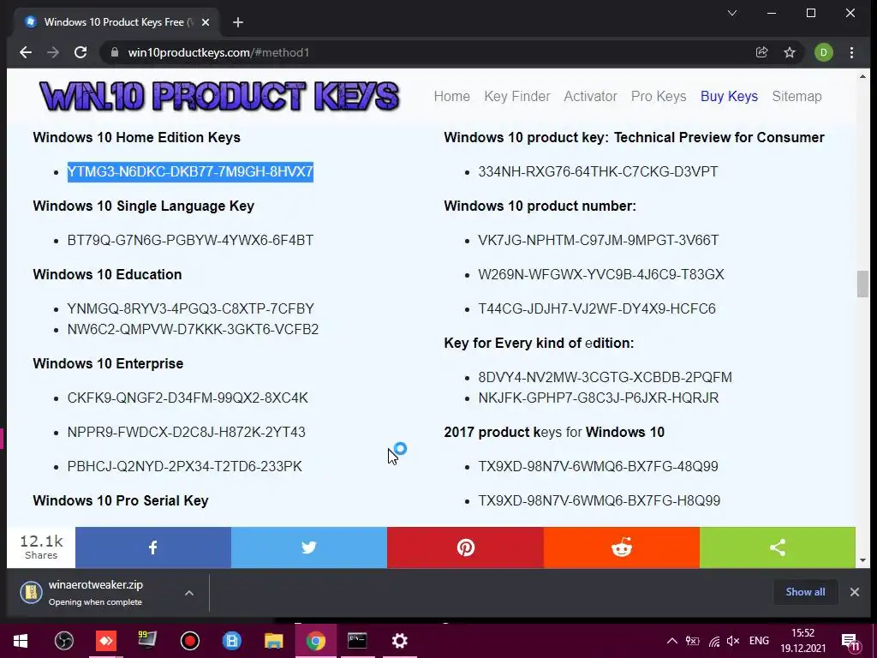Image resolution: width=877 pixels, height=658 pixels.
Task: Click the Win10 Product Keys site logo
Action: (219, 96)
